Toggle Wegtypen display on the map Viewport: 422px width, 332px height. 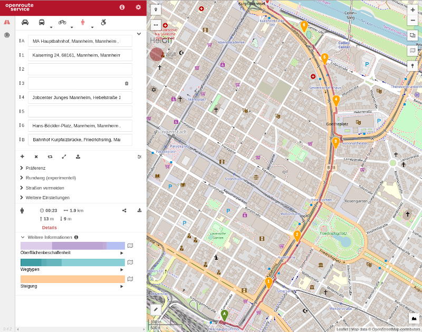[130, 262]
